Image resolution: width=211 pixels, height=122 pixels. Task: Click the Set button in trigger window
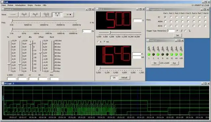(177, 35)
